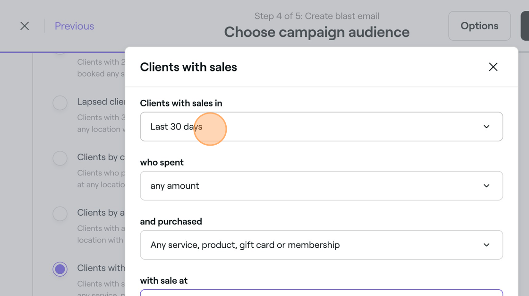Click the Clients with sales dialog title
529x296 pixels.
(188, 67)
